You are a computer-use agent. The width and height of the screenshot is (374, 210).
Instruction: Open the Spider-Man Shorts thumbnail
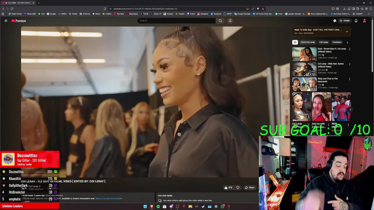pos(341,107)
